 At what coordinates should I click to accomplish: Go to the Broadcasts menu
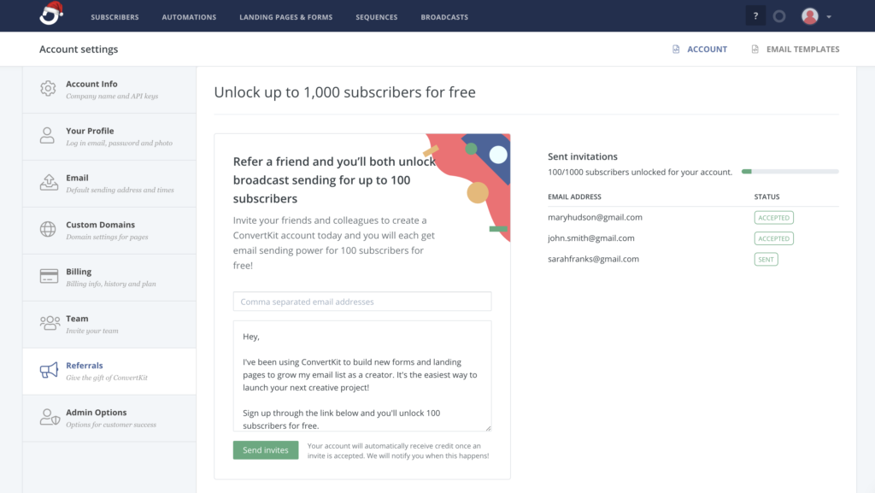pyautogui.click(x=444, y=17)
